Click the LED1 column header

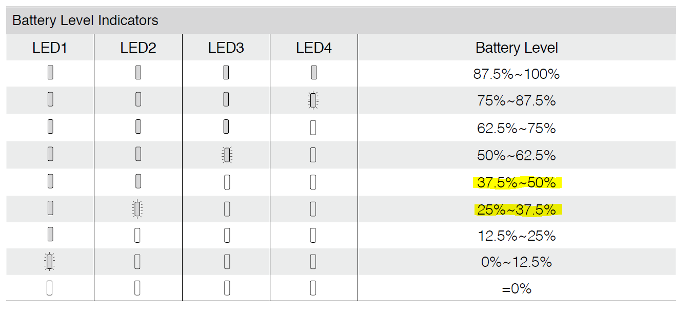(50, 48)
